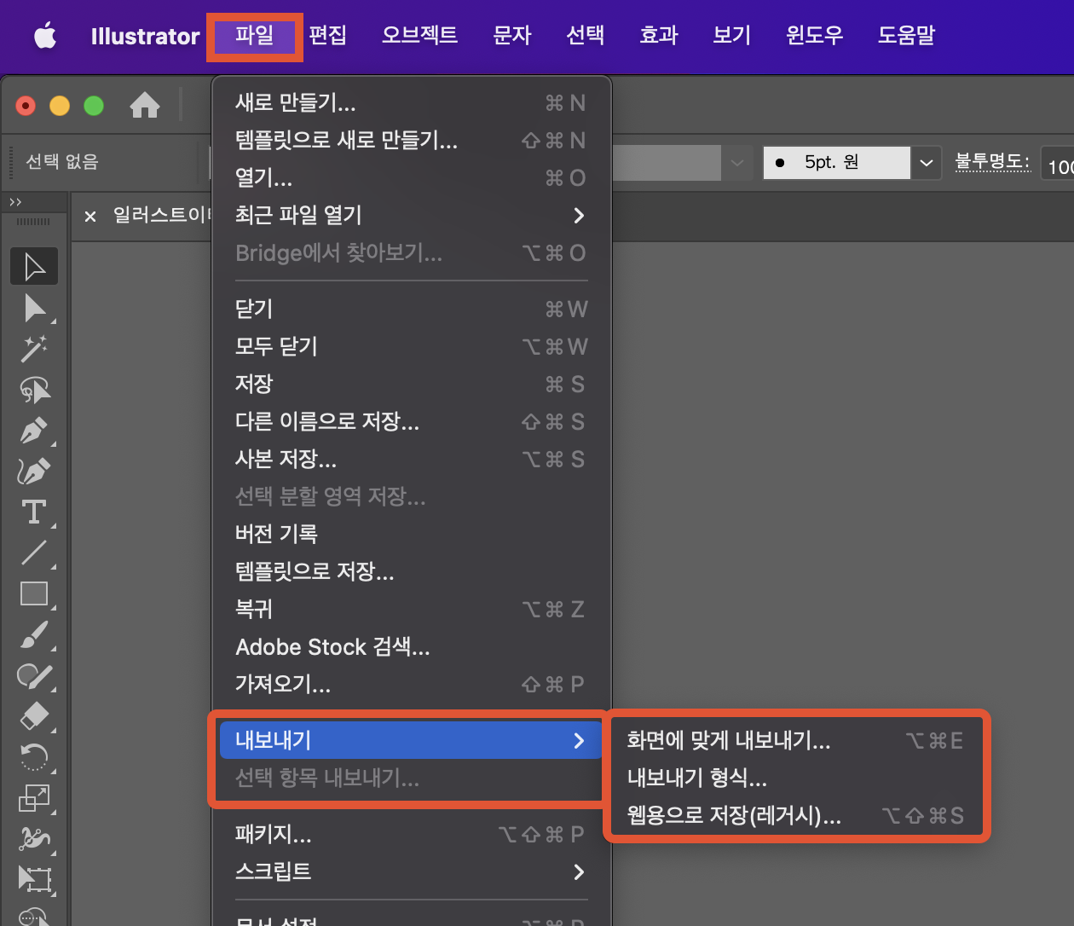The width and height of the screenshot is (1074, 926).
Task: Click the Home icon
Action: click(145, 105)
